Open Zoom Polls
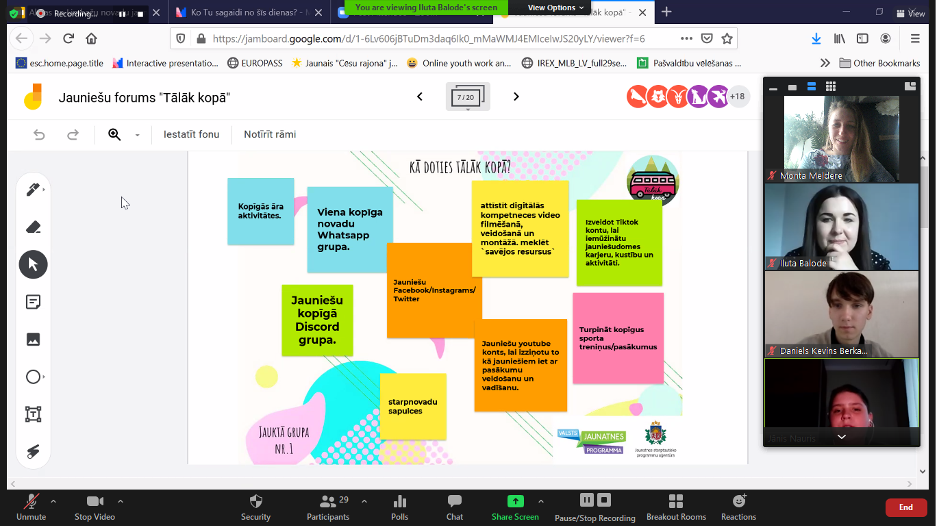Screen dimensions: 939x532 (399, 507)
